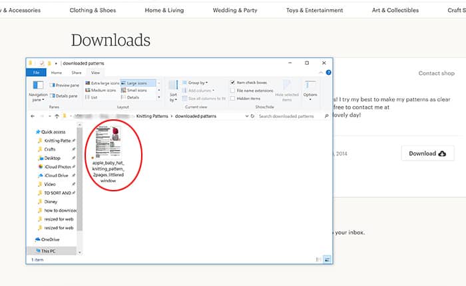Screen dimensions: 466x286
Task: Open address bar history dropdown
Action: pyautogui.click(x=247, y=116)
